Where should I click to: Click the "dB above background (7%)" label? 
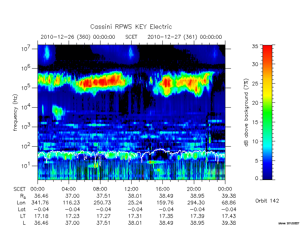(247, 112)
